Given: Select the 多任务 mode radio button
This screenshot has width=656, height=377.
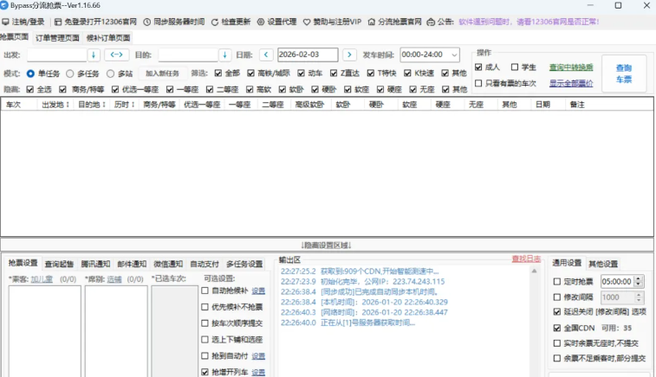Looking at the screenshot, I should click(71, 73).
